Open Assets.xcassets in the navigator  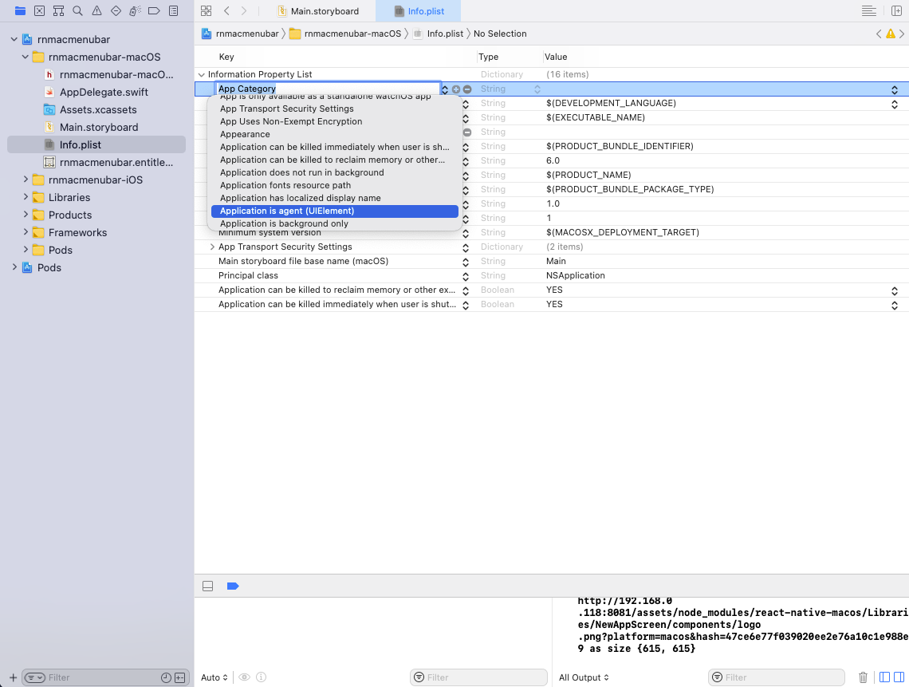tap(98, 109)
